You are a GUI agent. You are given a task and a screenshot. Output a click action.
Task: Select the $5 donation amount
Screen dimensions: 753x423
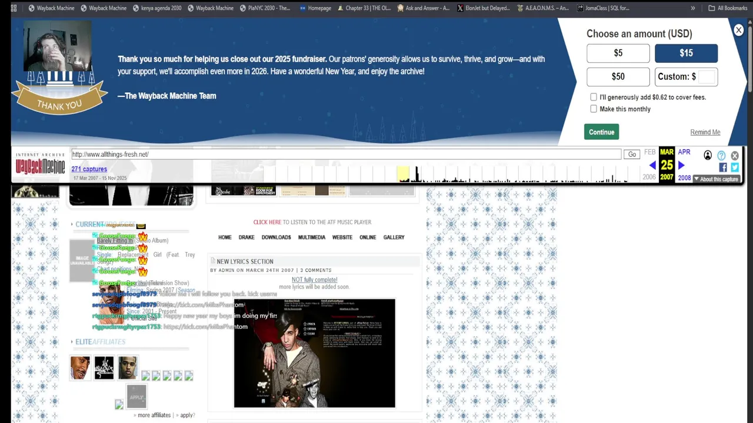(618, 53)
